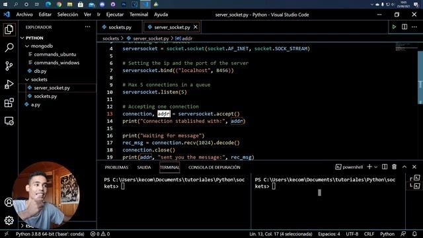
Task: Open notifications bell in status bar
Action: (x=414, y=234)
